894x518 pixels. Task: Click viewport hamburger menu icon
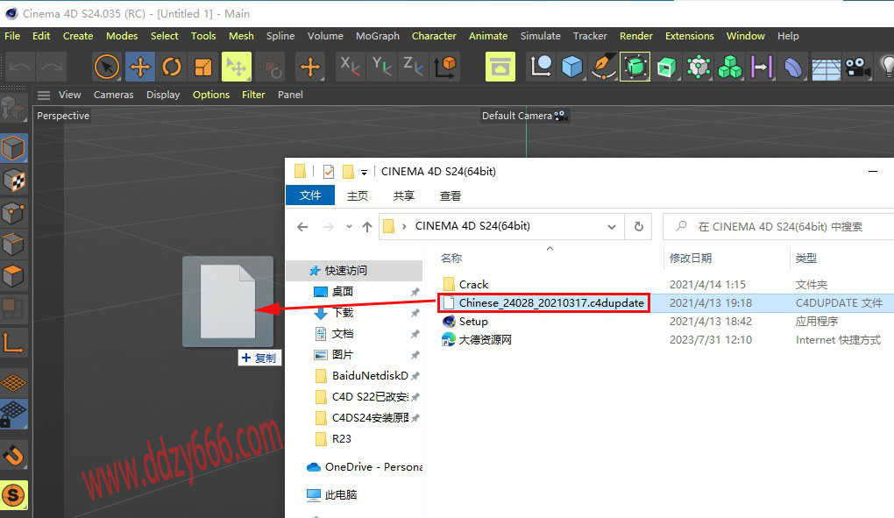point(44,96)
